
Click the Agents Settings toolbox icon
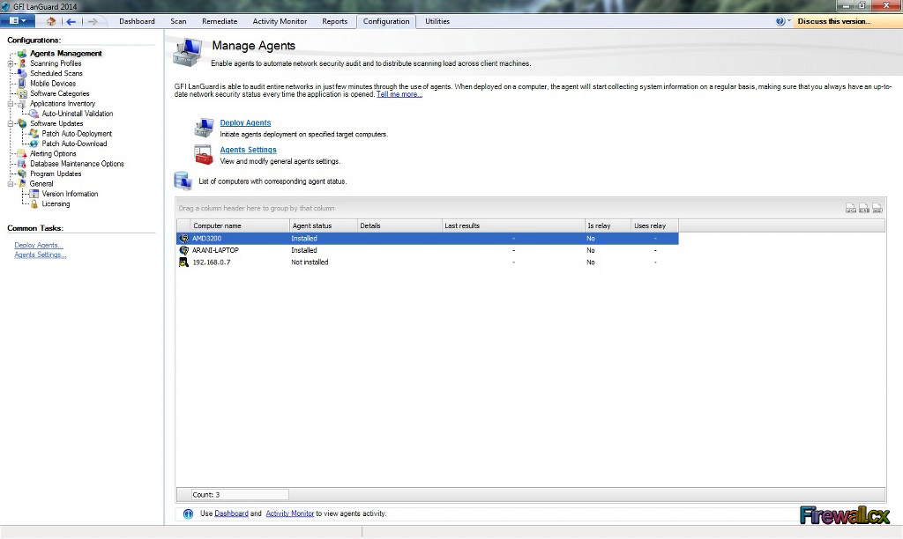click(204, 154)
